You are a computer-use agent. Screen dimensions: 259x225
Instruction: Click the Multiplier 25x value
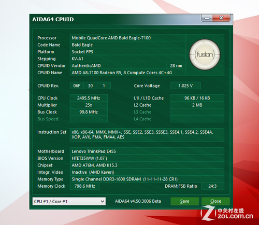tap(89, 105)
